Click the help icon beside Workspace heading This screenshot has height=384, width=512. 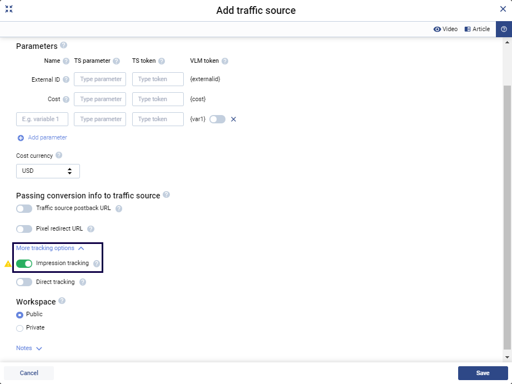coord(62,301)
